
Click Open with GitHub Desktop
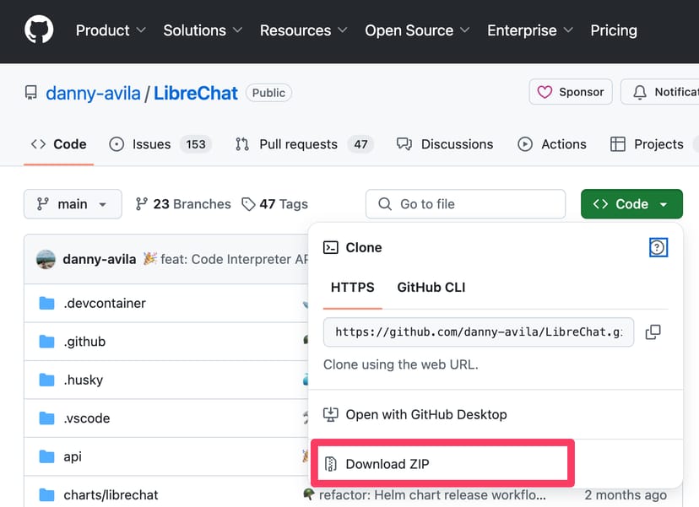click(x=425, y=414)
